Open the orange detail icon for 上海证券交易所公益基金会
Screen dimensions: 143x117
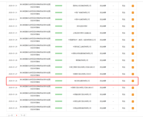point(133,33)
